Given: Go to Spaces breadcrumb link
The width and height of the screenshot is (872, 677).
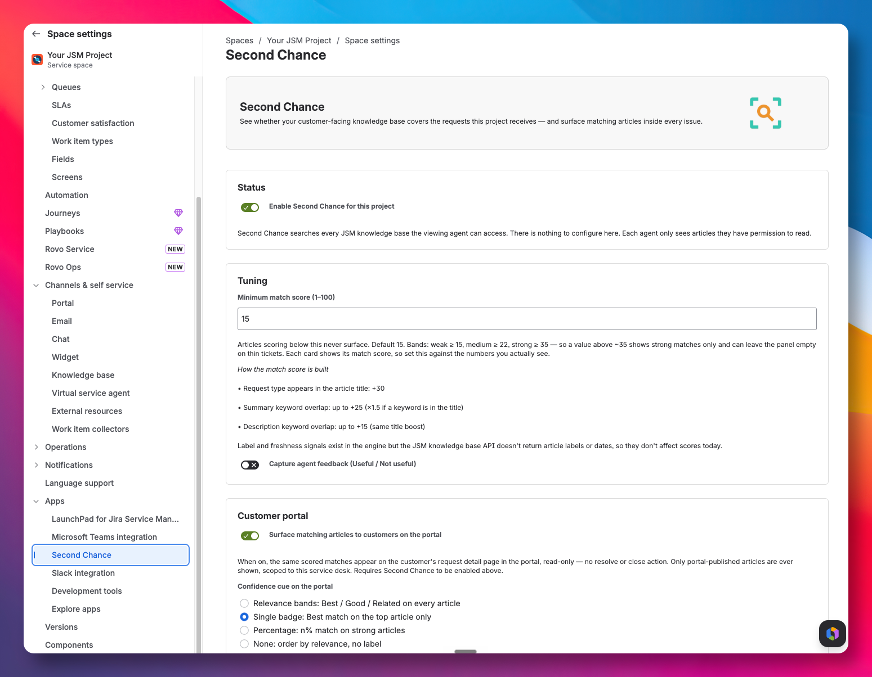Looking at the screenshot, I should click(x=239, y=40).
